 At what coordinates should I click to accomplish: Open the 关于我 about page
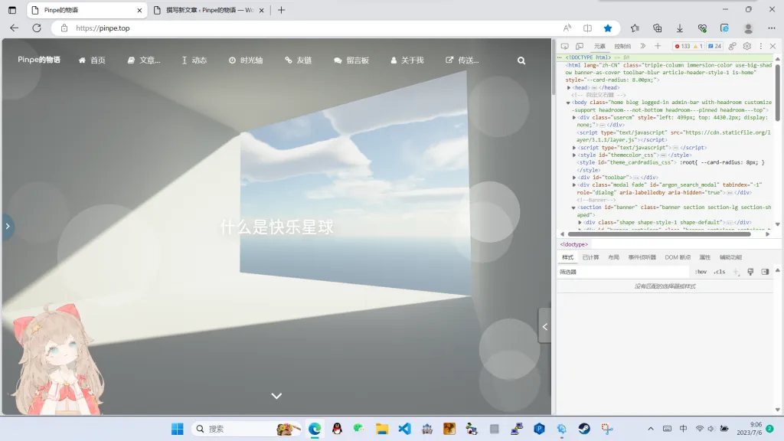(407, 60)
